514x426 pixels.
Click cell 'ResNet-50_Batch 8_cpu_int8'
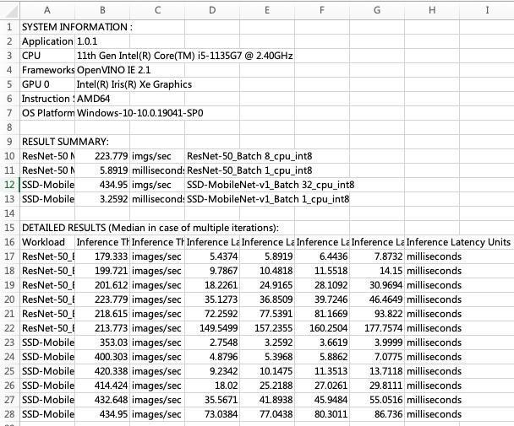[x=249, y=156]
